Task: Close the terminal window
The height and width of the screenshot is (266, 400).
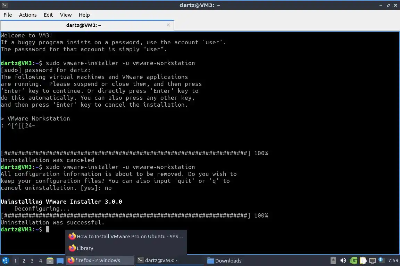Action: [x=395, y=5]
